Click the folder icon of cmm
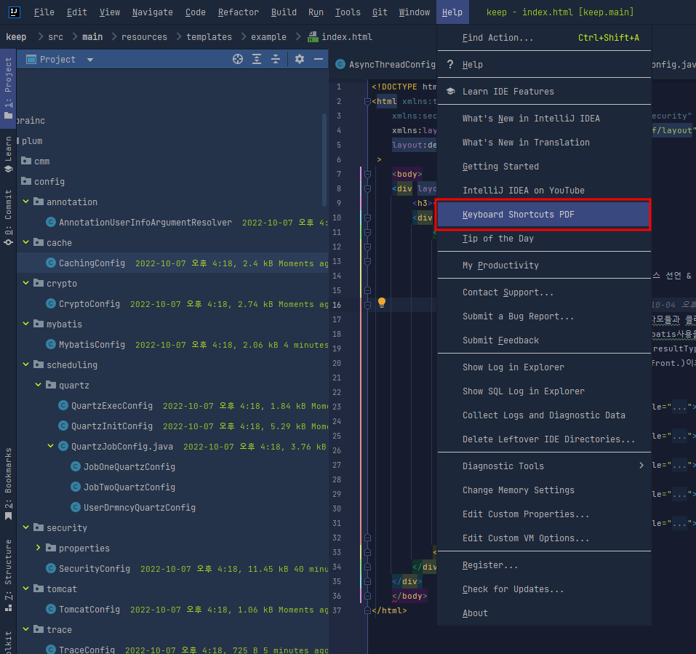The height and width of the screenshot is (654, 696). 26,161
